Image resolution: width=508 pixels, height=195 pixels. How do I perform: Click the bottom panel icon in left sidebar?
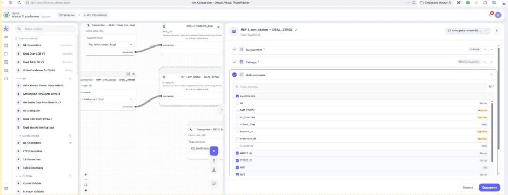[x=6, y=189]
